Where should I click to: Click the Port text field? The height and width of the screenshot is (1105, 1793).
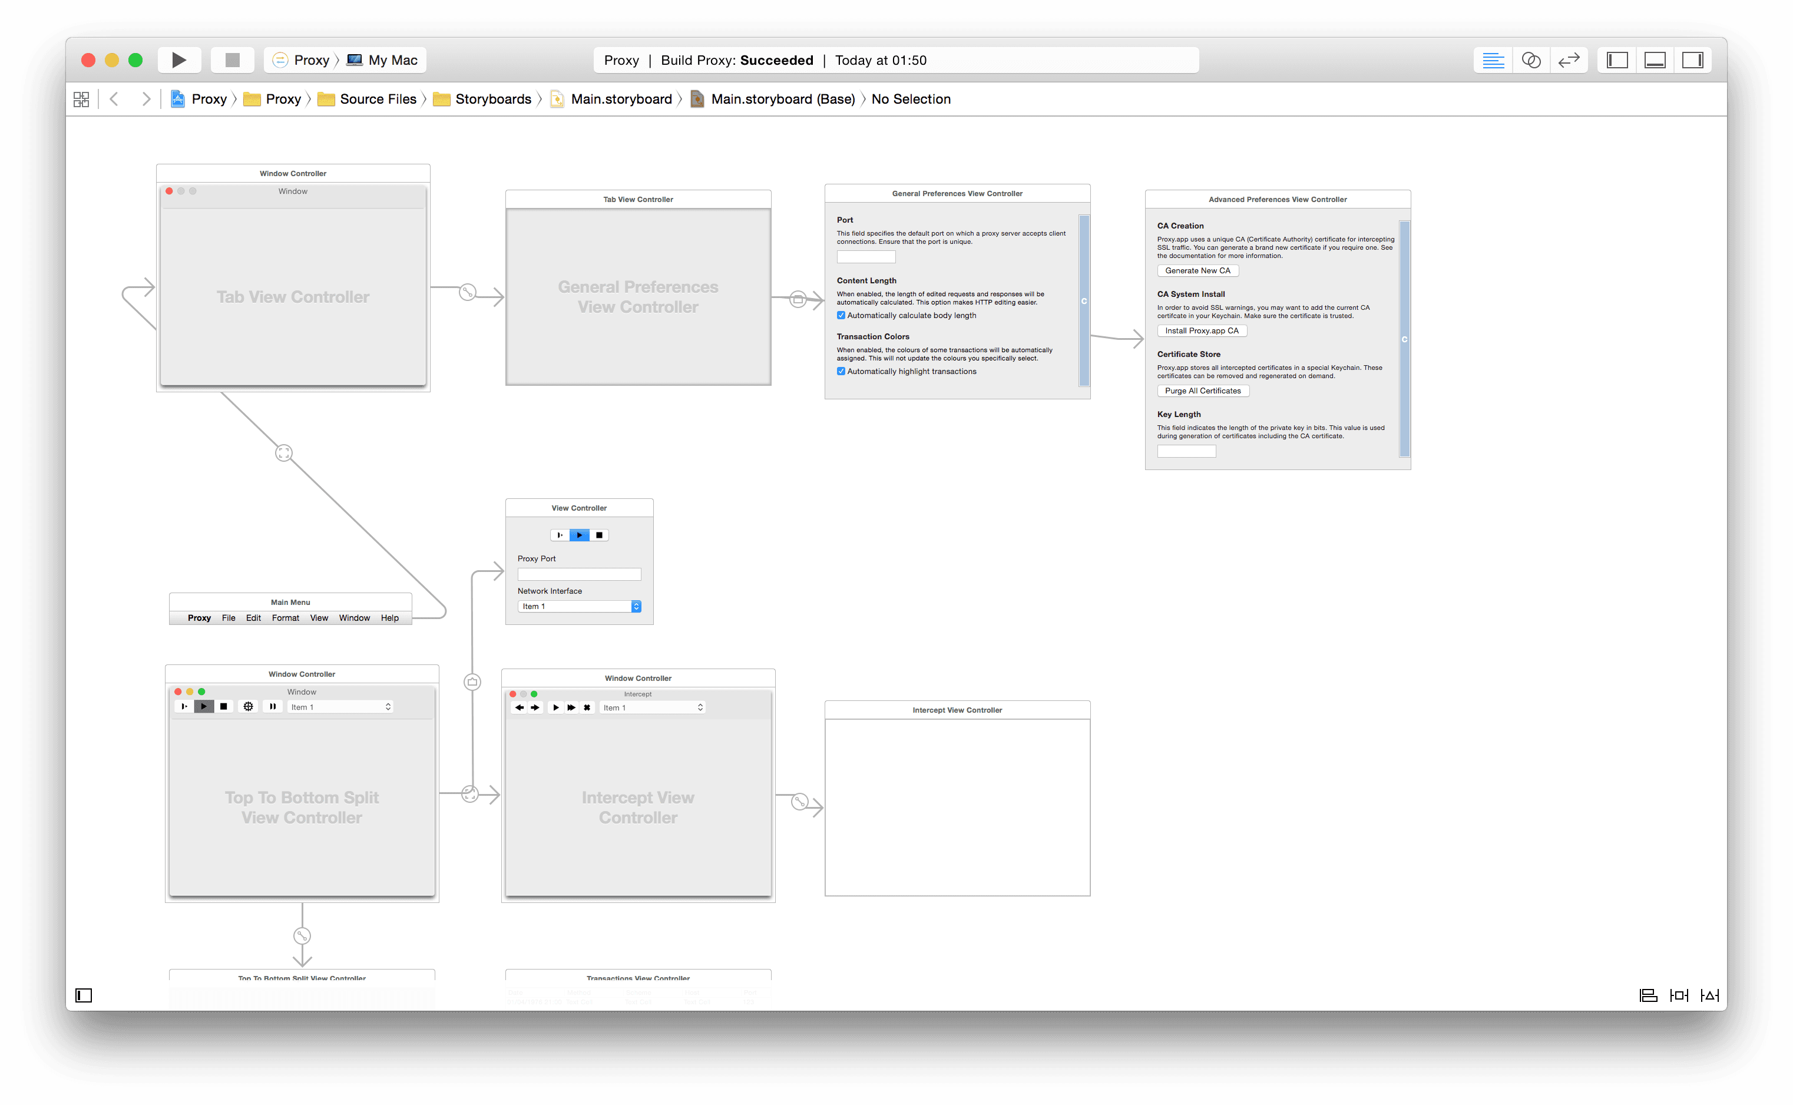866,257
